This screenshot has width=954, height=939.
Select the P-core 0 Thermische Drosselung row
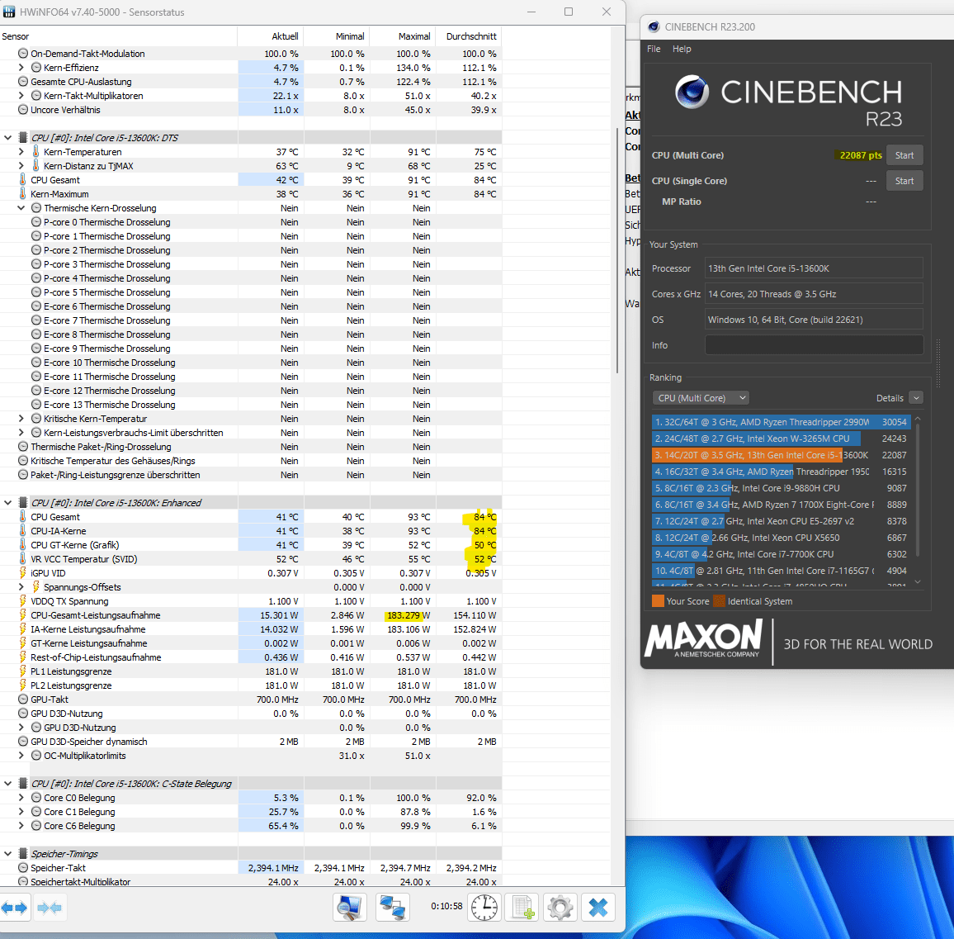pyautogui.click(x=251, y=222)
